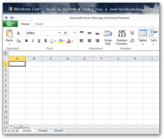Click the Paste clipboard icon
The width and height of the screenshot is (164, 139).
pyautogui.click(x=9, y=33)
